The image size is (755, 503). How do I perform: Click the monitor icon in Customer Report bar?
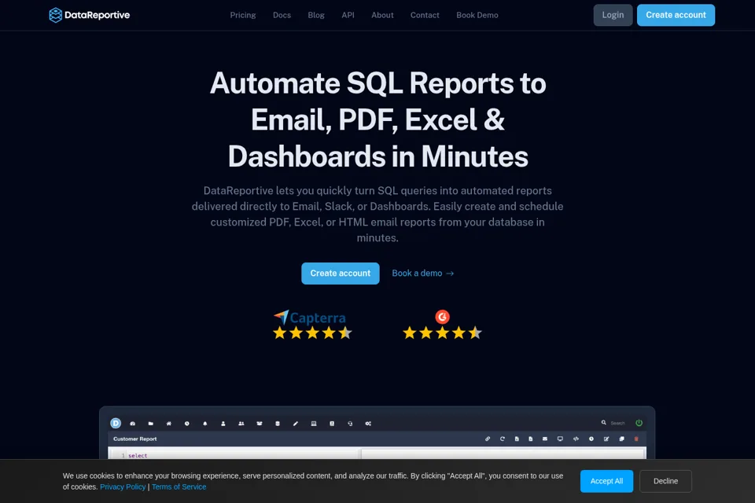coord(560,439)
